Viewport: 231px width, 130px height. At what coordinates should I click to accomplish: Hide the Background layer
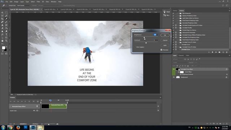point(174,77)
